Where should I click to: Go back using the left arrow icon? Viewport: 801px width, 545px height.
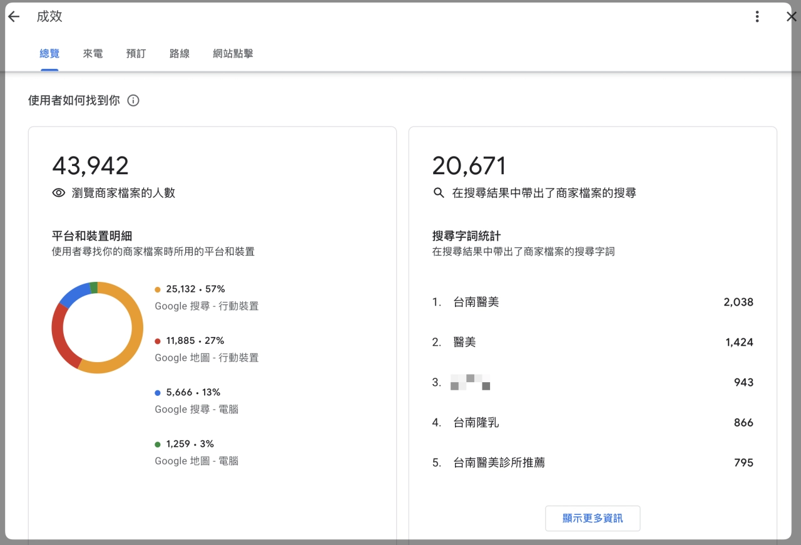pos(14,17)
